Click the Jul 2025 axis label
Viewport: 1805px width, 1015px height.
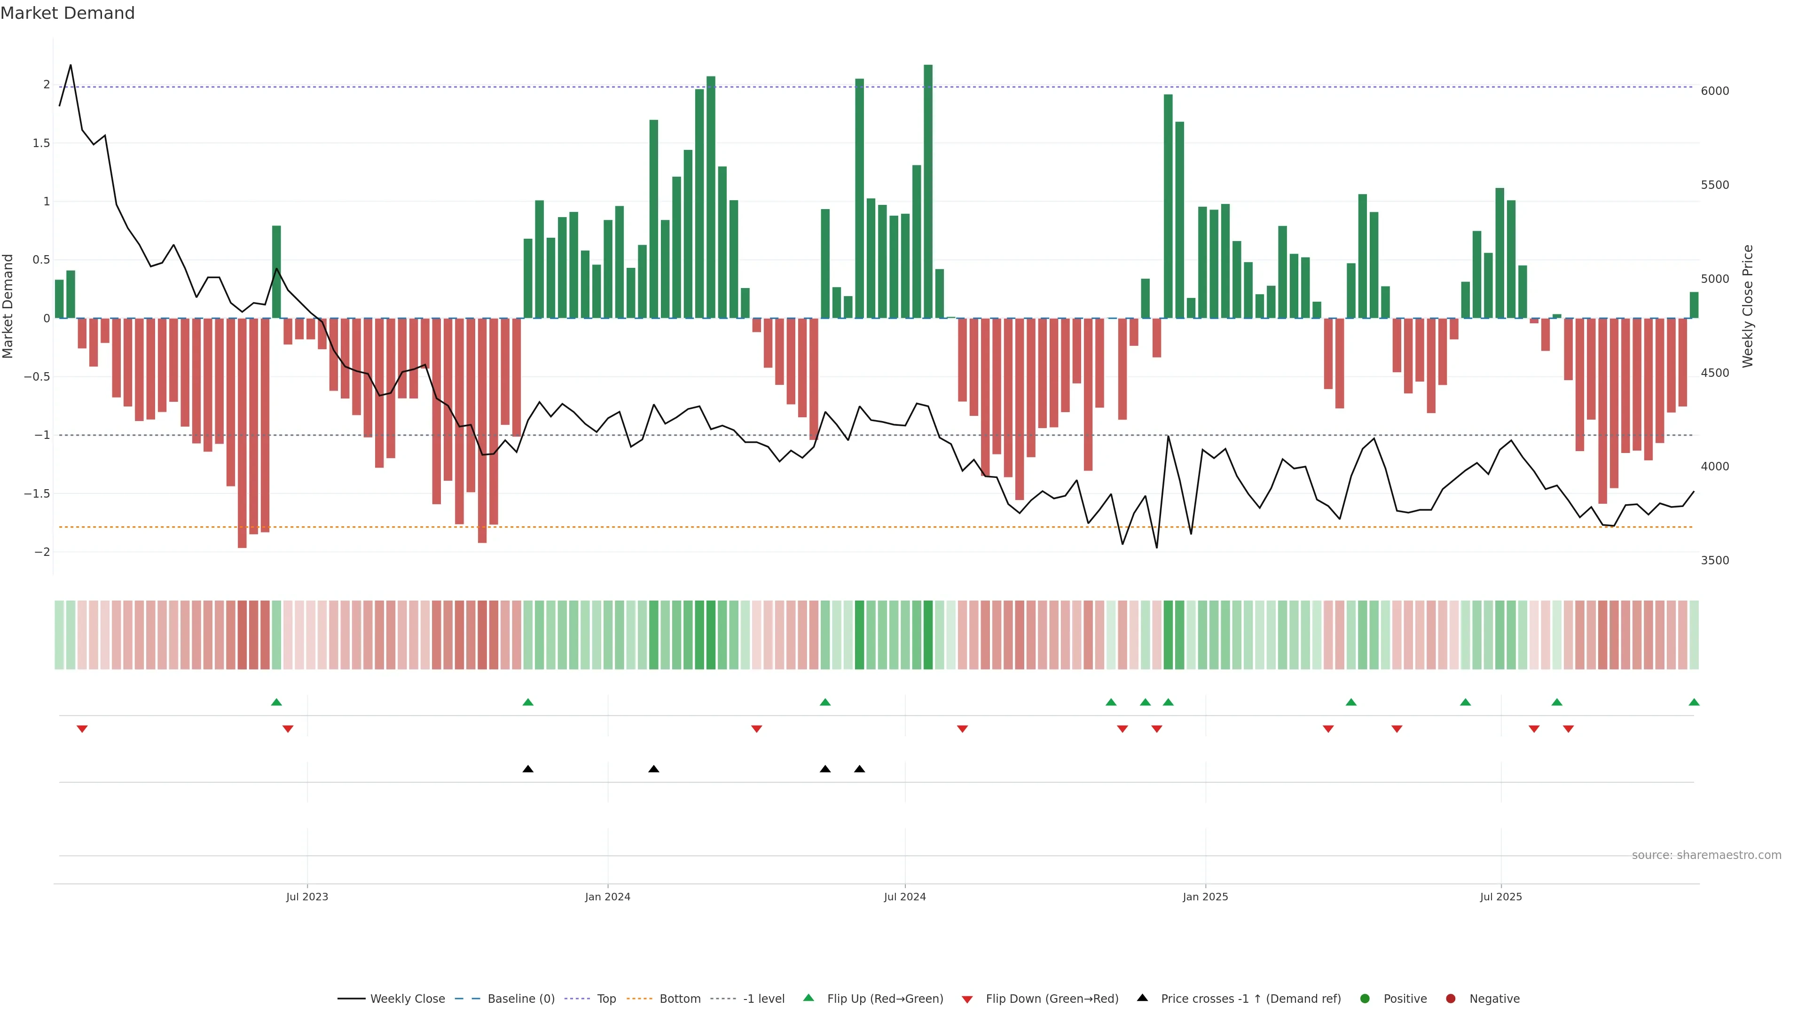point(1500,898)
